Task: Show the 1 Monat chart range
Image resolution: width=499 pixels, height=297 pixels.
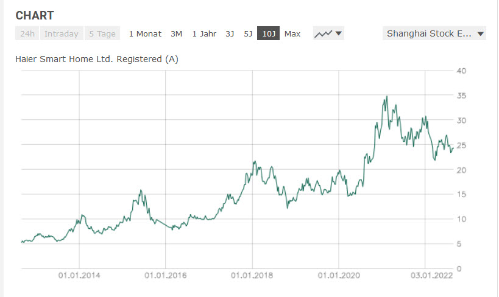Action: click(145, 33)
